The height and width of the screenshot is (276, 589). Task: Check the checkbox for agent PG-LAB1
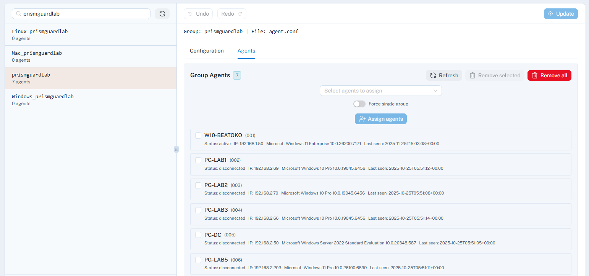point(198,160)
